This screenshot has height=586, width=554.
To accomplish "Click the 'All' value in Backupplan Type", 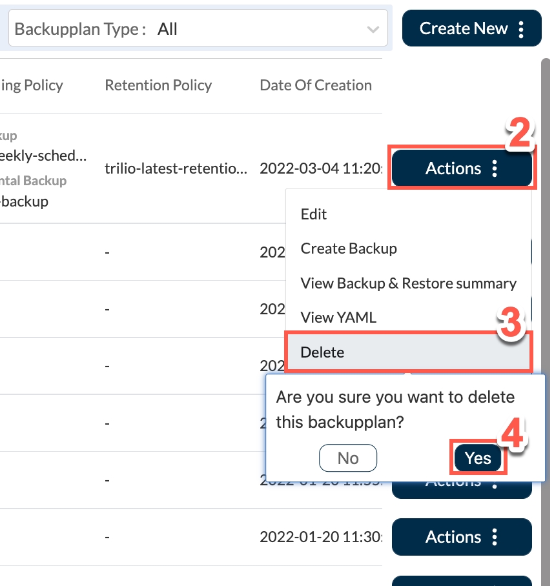I will (x=167, y=29).
